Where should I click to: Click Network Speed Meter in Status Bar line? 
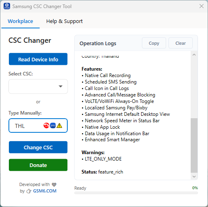(x=121, y=121)
